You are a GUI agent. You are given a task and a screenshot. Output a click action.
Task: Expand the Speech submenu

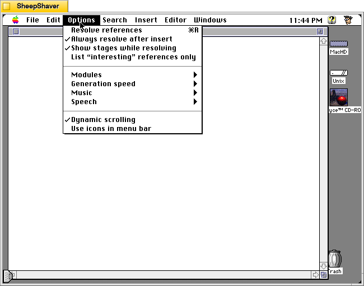click(x=133, y=102)
